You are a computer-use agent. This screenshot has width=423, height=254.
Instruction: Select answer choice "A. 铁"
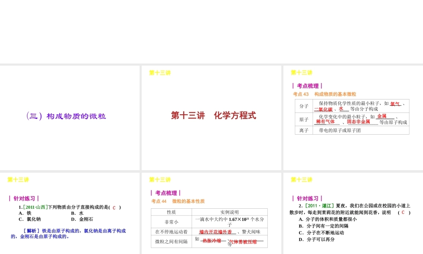(x=25, y=213)
